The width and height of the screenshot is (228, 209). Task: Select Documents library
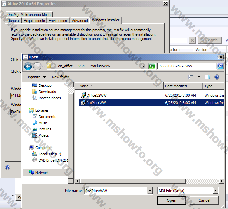click(x=47, y=117)
